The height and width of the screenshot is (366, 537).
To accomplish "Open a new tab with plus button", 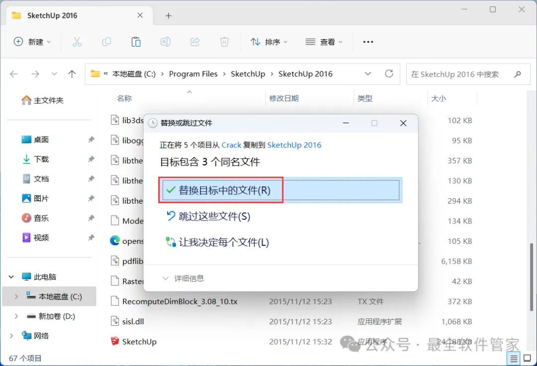I will pos(168,16).
